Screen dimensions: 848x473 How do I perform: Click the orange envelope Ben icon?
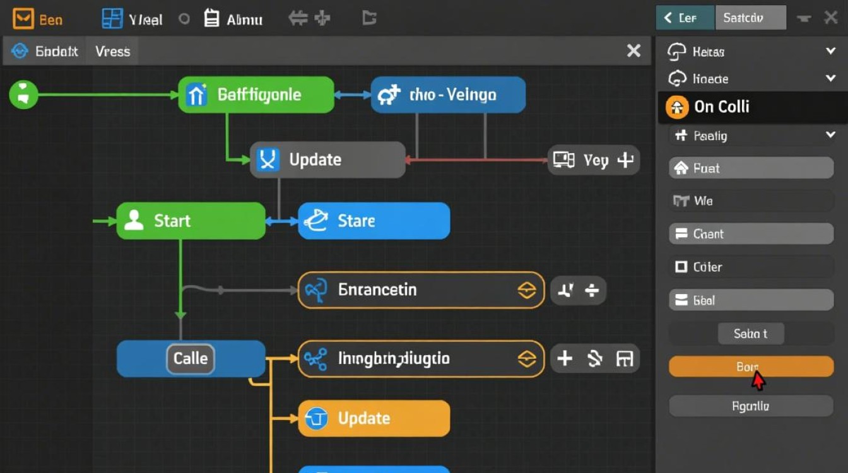coord(23,19)
